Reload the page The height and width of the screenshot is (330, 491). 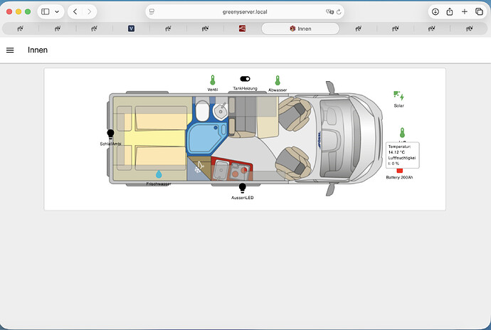[339, 11]
